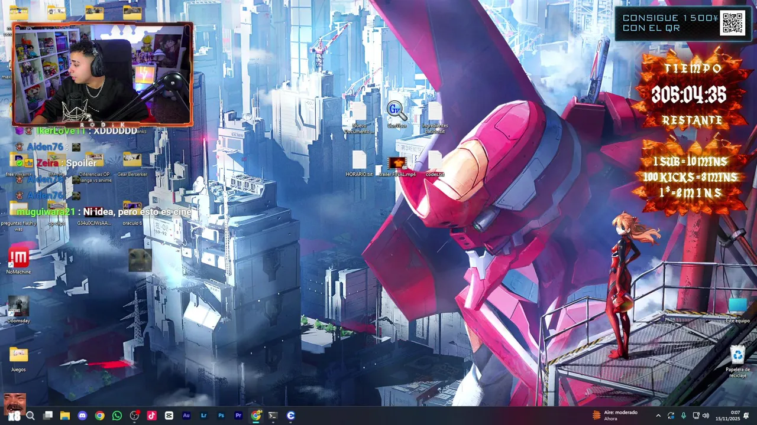Open network settings from the tray

[695, 416]
